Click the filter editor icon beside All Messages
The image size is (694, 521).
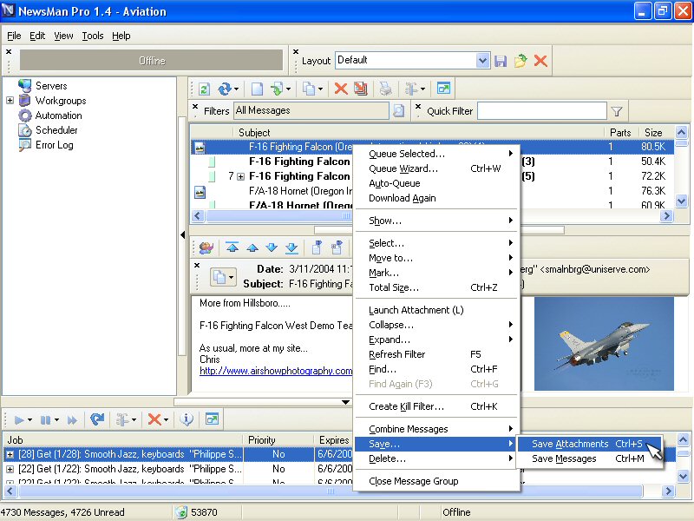399,111
